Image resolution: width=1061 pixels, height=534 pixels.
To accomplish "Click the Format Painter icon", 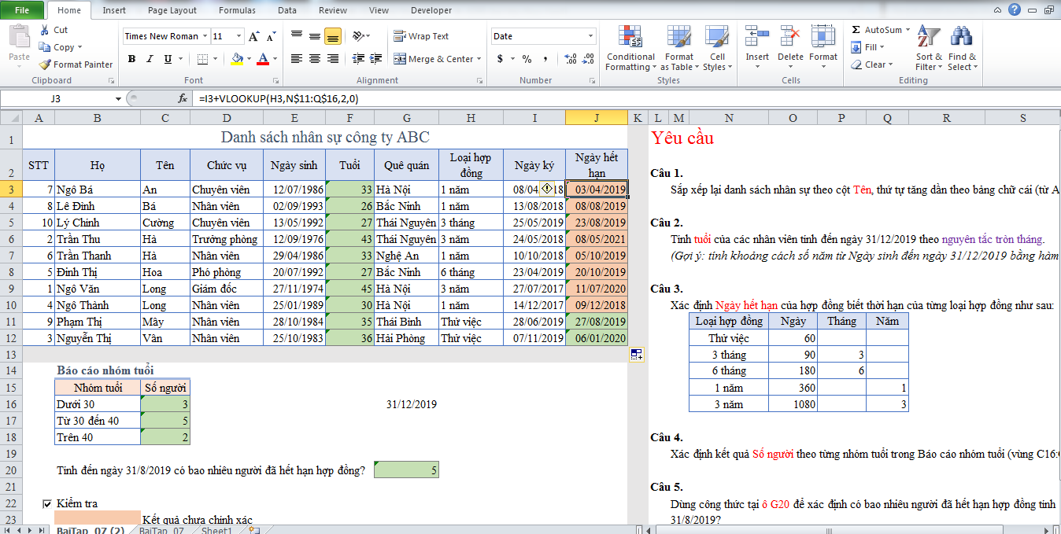I will (46, 64).
